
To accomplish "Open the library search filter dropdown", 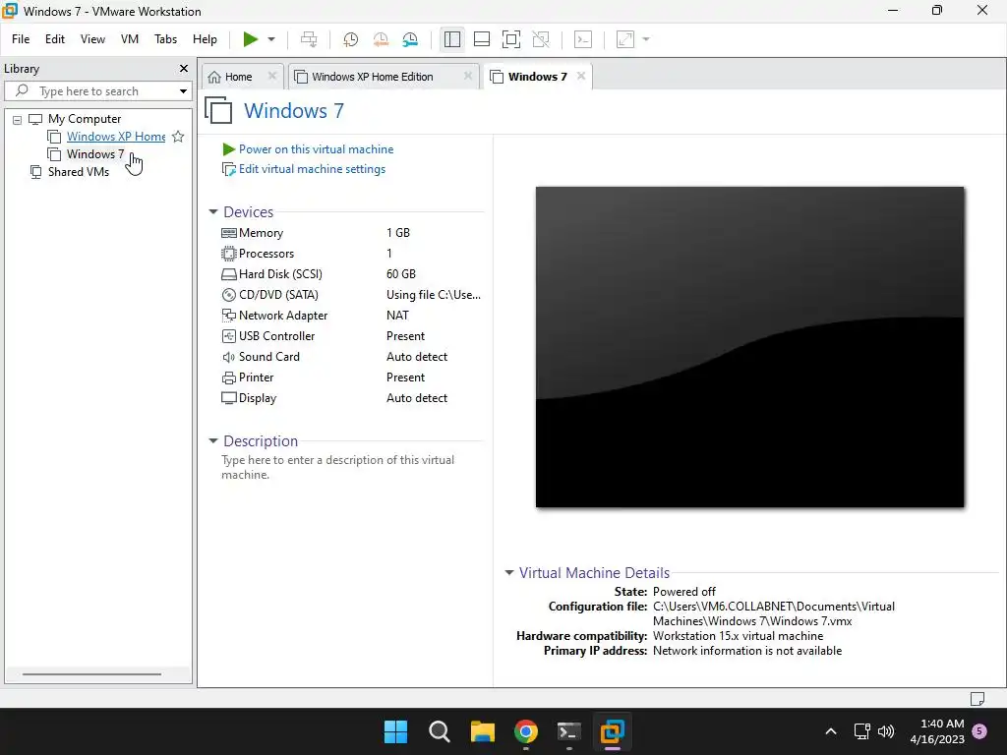I will [184, 91].
